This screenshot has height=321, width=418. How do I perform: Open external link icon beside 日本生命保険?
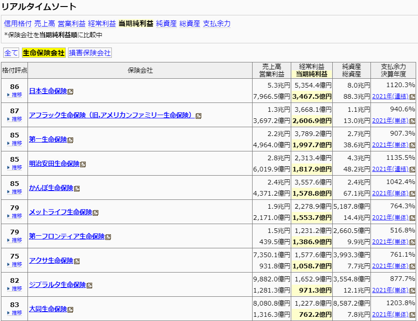[70, 92]
